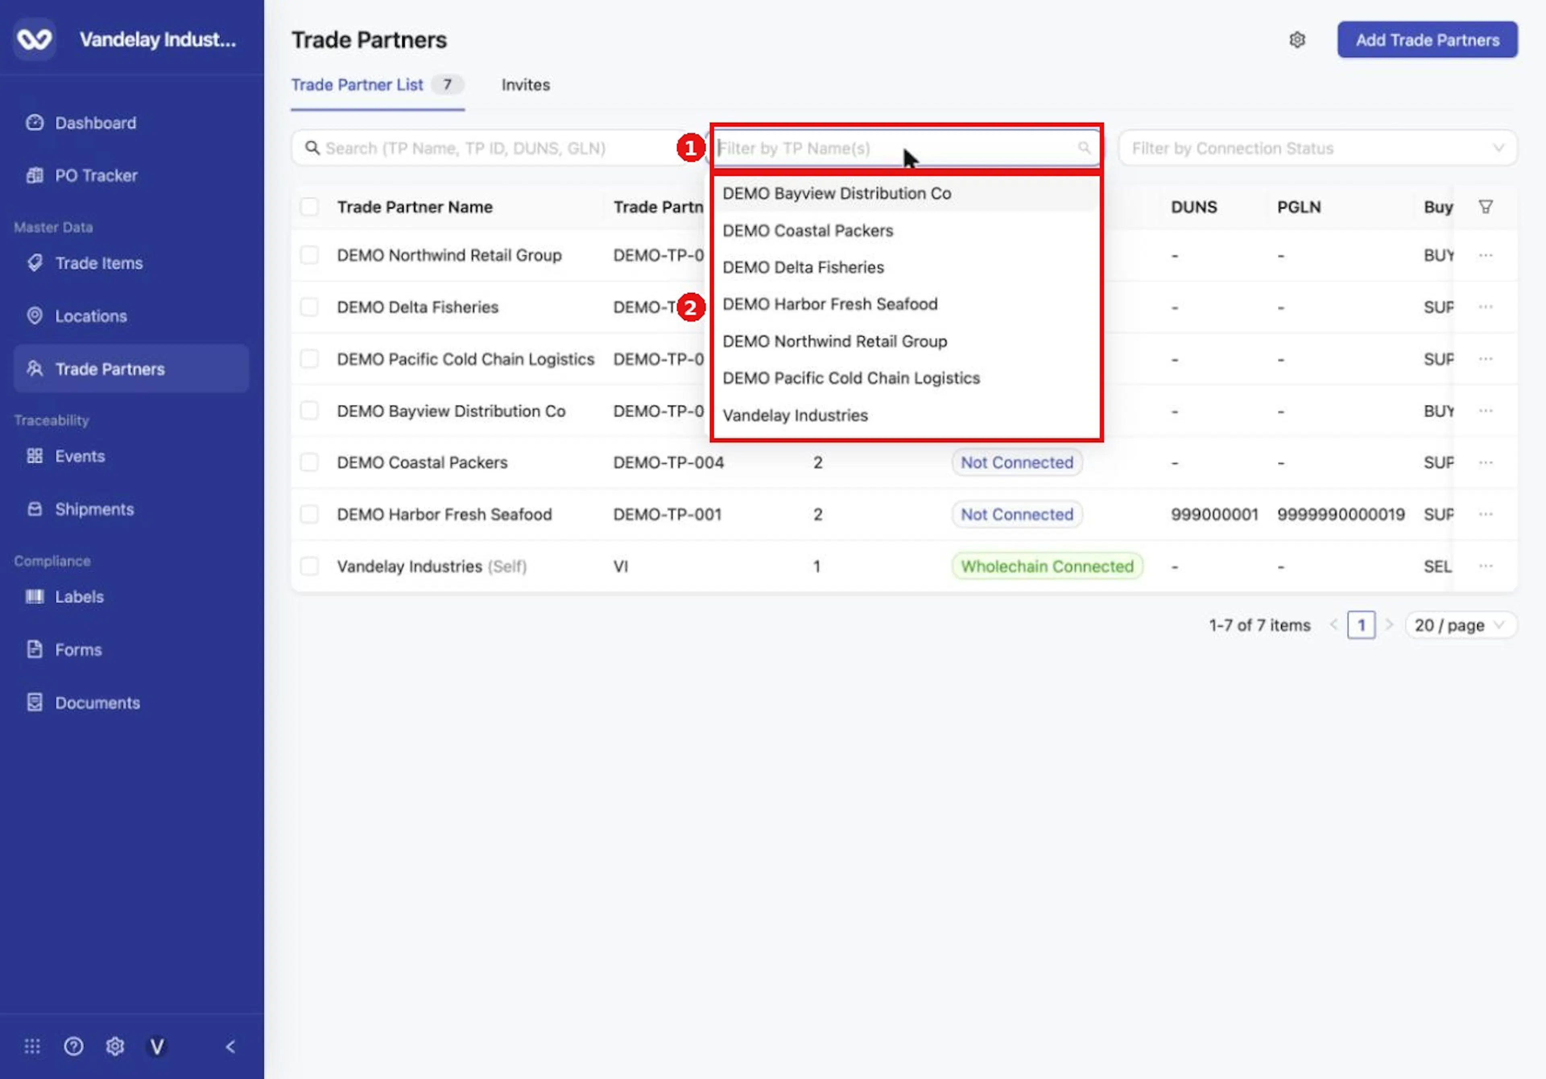Open the V user avatar menu
The height and width of the screenshot is (1079, 1546).
point(157,1046)
